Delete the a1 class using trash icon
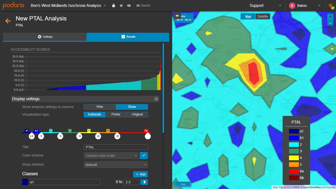This screenshot has height=189, width=336. tap(144, 182)
